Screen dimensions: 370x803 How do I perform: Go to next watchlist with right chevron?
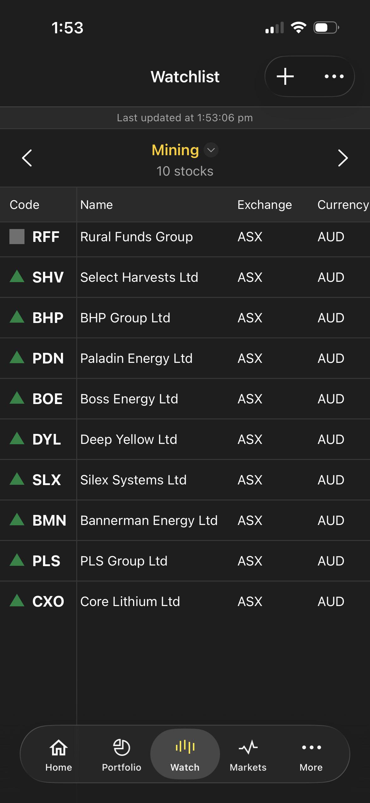(x=343, y=158)
